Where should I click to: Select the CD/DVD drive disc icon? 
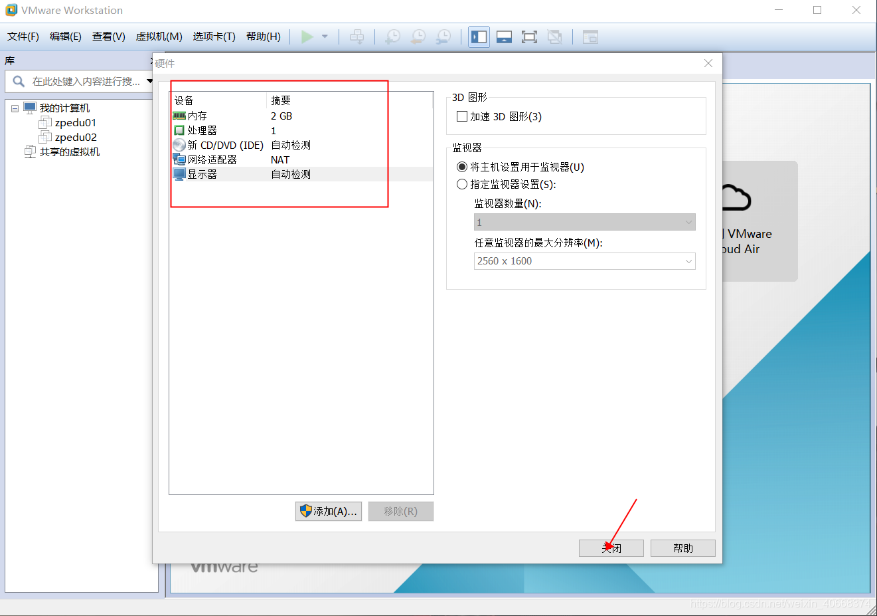pos(179,145)
